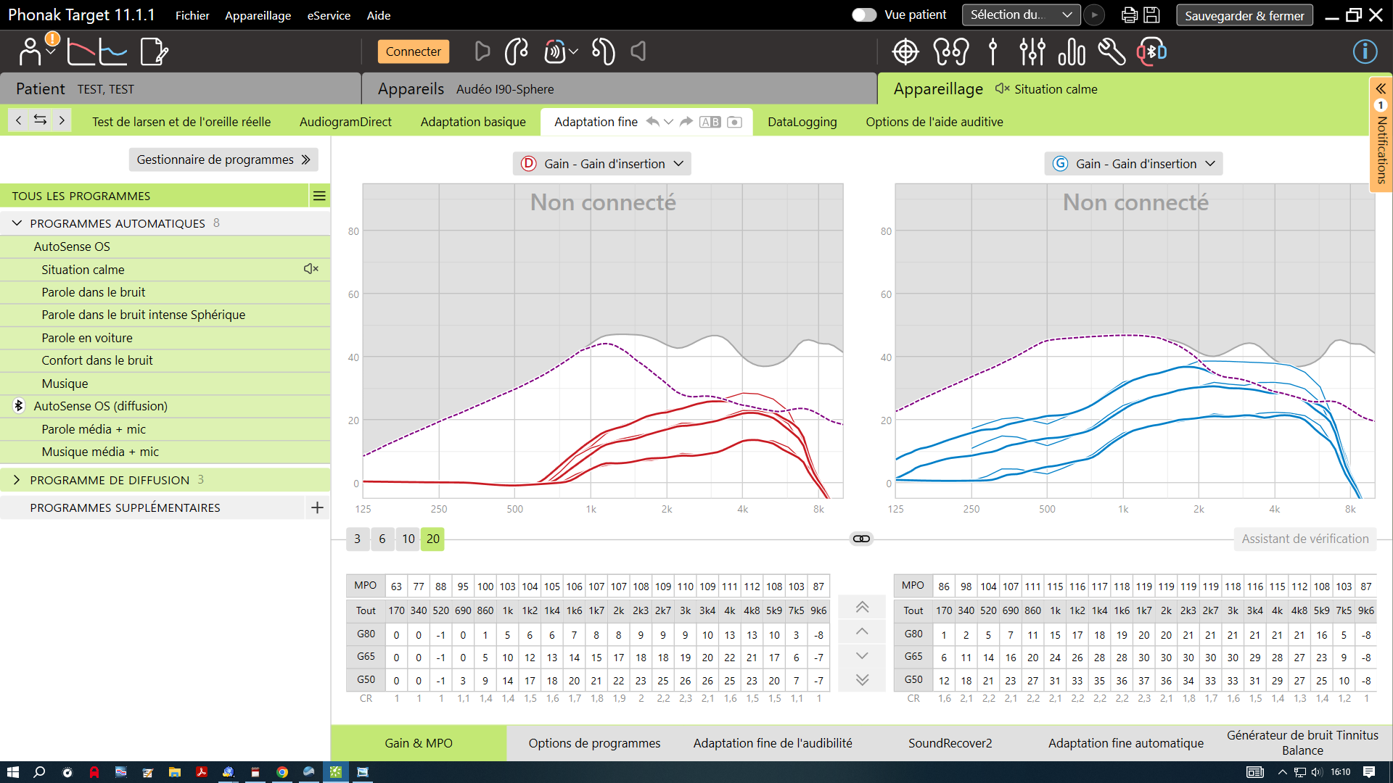The image size is (1393, 783).
Task: Click the wrench tools icon
Action: pos(1111,51)
